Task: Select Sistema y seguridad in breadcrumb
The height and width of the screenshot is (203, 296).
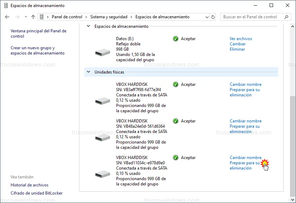Action: point(109,17)
